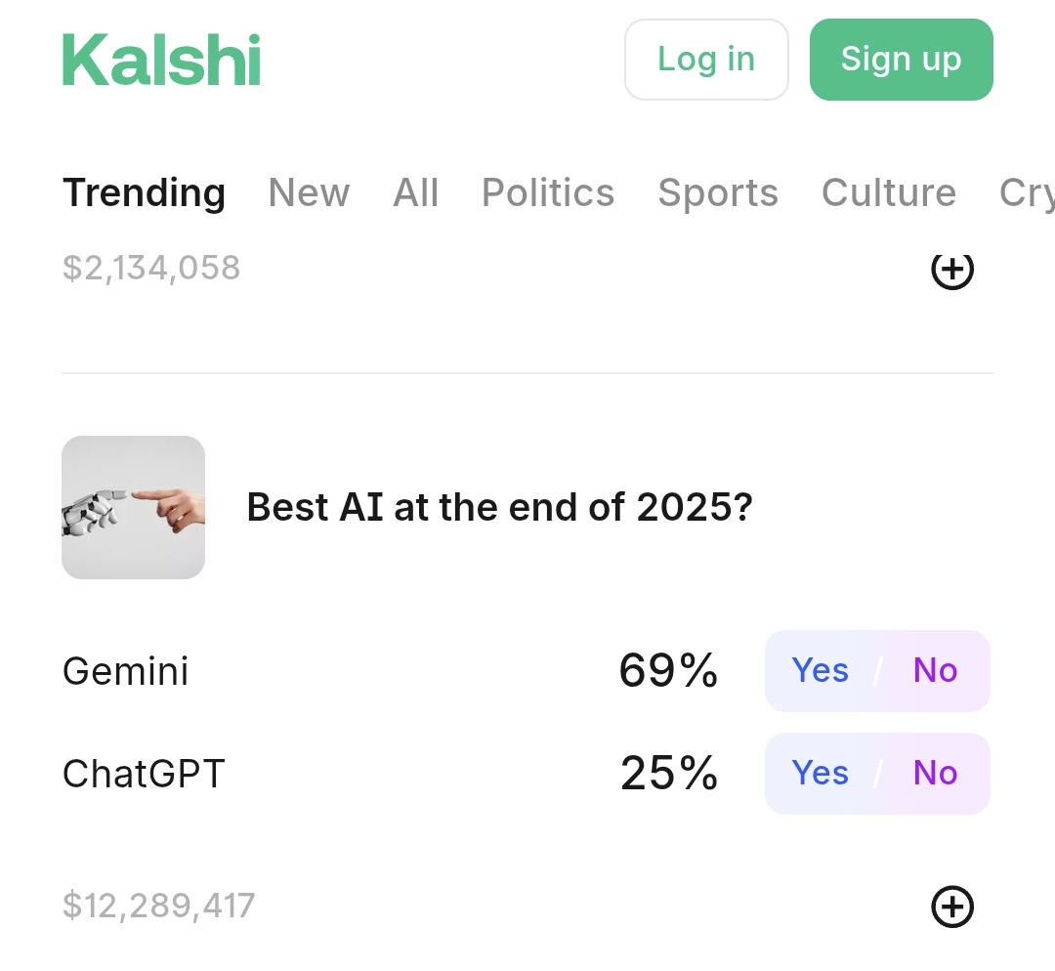Screen dimensions: 1055x971
Task: Pick No for ChatGPT
Action: [x=935, y=774]
